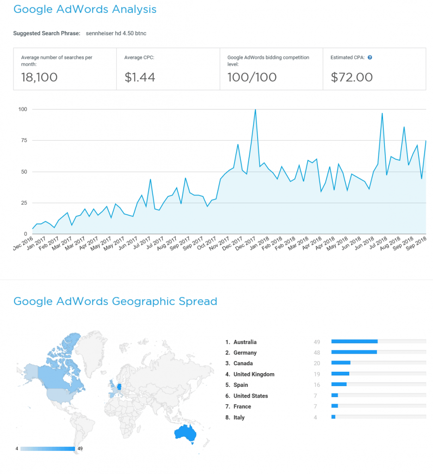
Task: Click the Nov 2017 axis label
Action: [x=219, y=243]
